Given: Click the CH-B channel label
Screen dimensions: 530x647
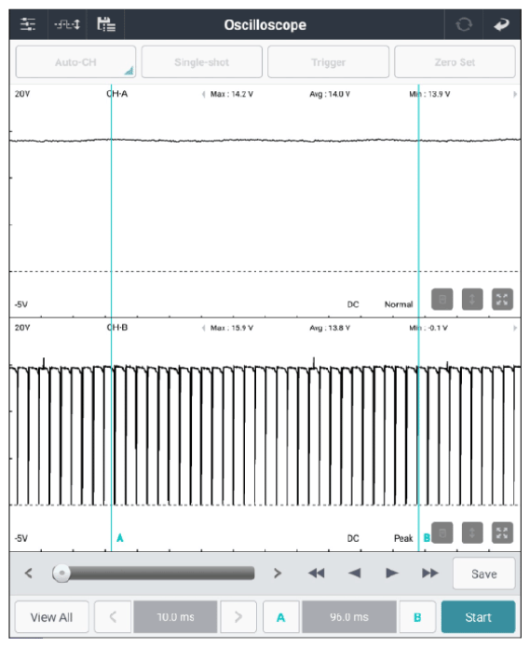Looking at the screenshot, I should (117, 328).
